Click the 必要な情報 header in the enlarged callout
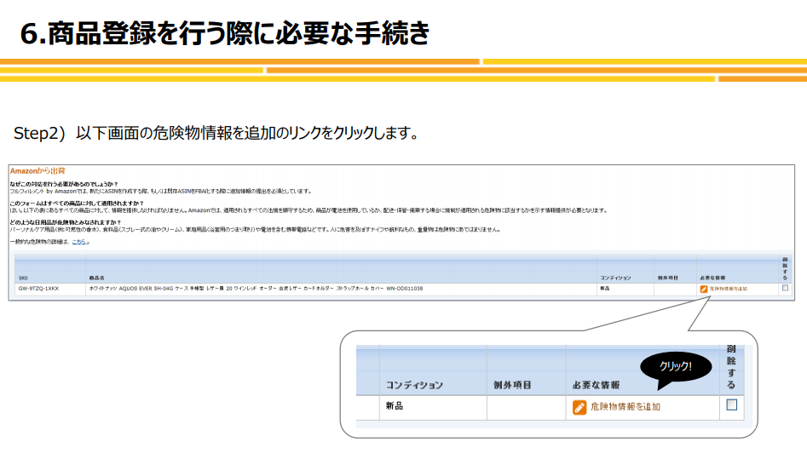This screenshot has height=459, width=807. [599, 385]
